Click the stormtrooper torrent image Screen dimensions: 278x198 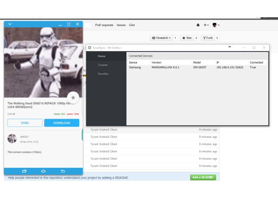coord(43,63)
